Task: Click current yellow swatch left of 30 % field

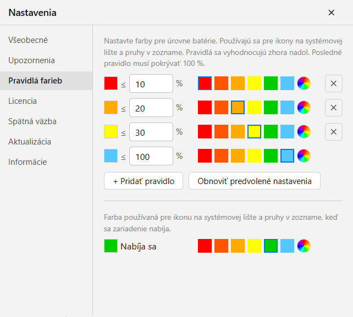Action: click(111, 132)
